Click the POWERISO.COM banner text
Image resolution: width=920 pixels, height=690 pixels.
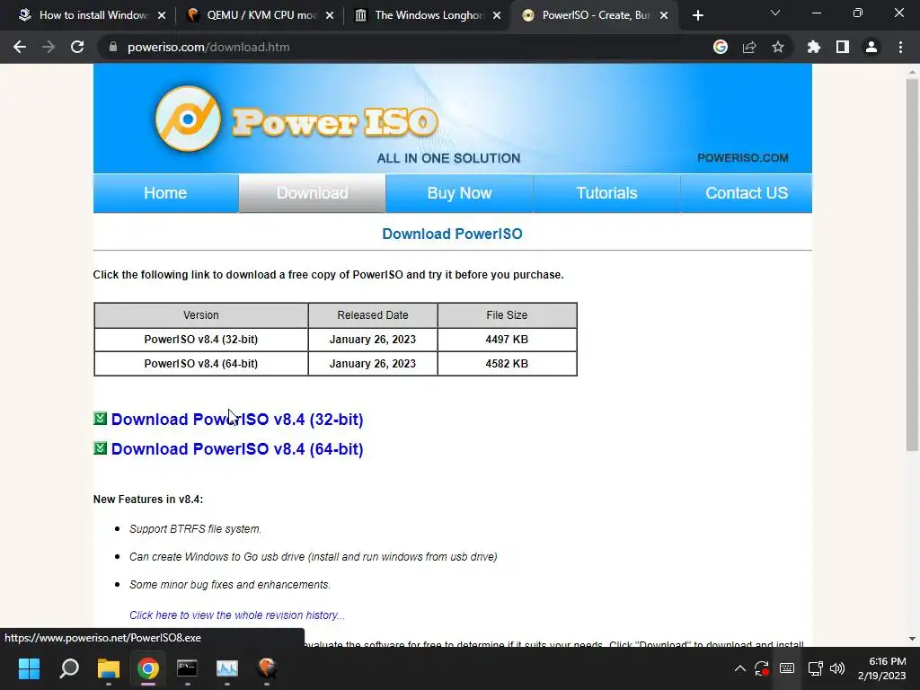(742, 158)
